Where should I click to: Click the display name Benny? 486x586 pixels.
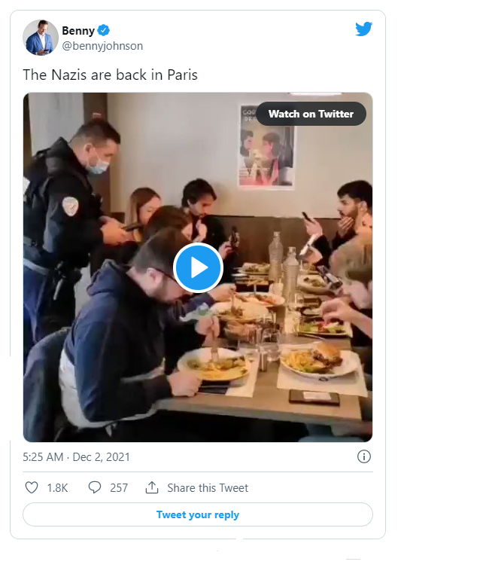click(x=78, y=31)
